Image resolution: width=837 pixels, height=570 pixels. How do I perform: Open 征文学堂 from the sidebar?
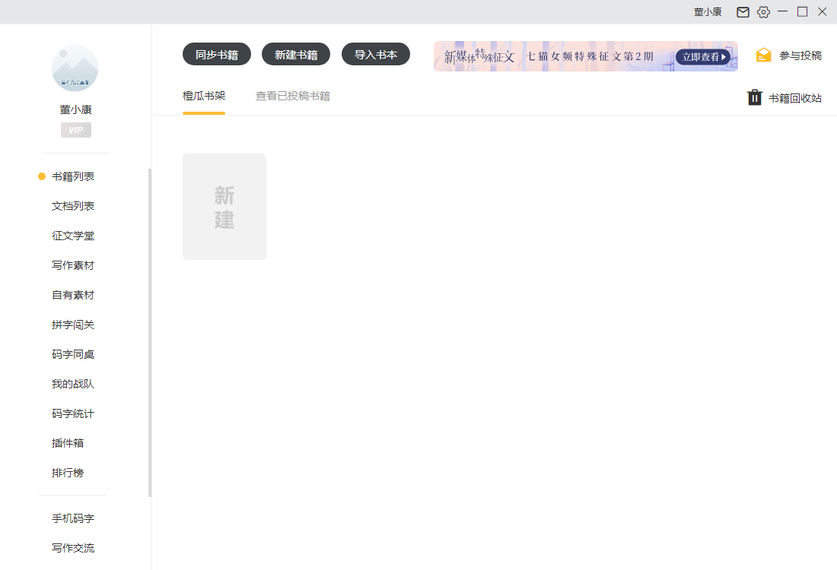[73, 235]
